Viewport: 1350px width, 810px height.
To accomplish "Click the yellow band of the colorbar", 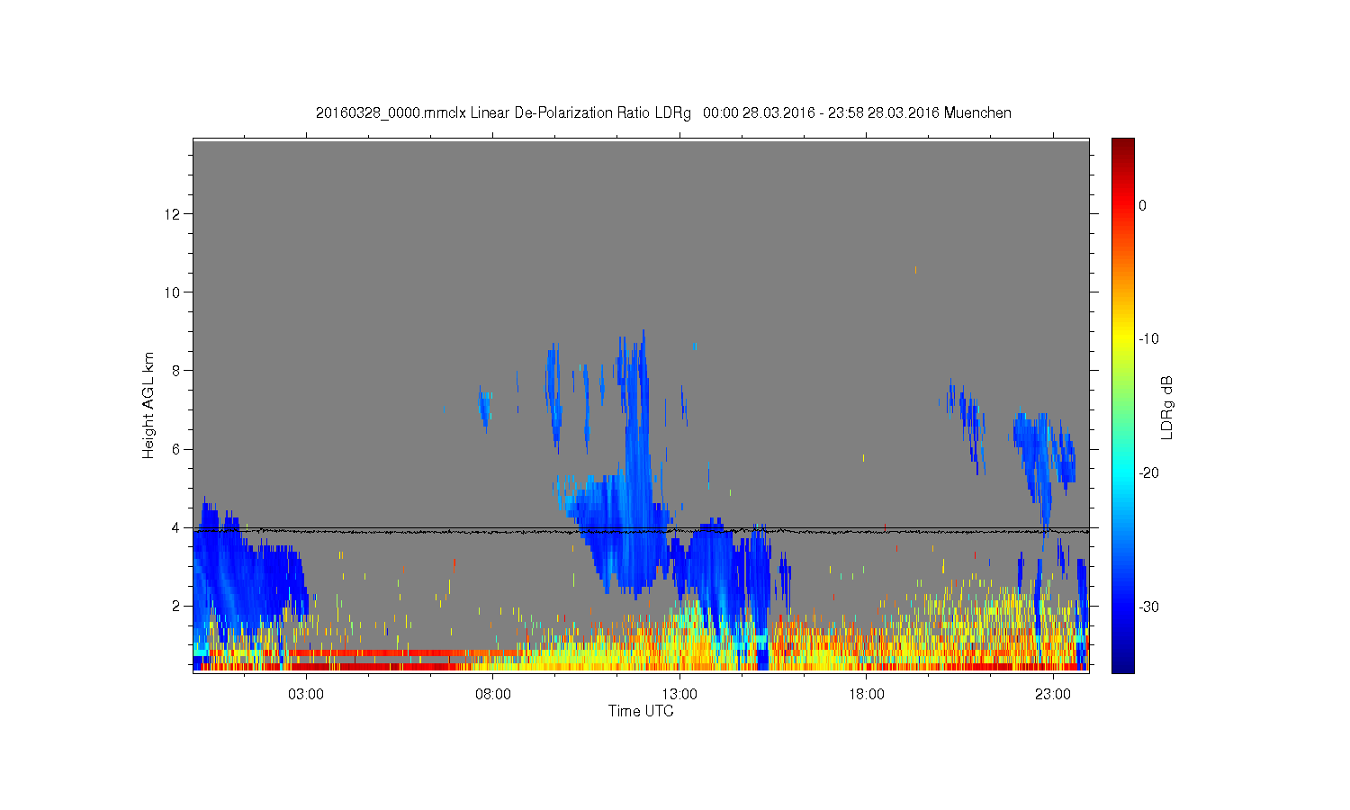I will [x=1122, y=339].
